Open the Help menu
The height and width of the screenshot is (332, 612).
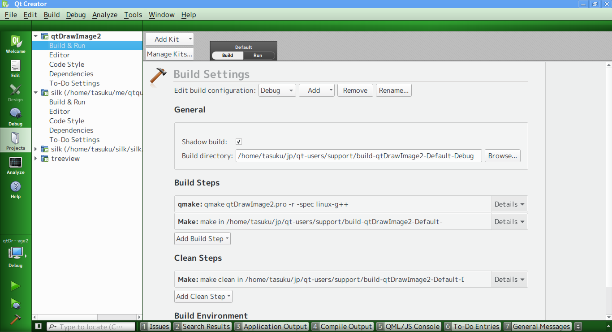[x=189, y=15]
